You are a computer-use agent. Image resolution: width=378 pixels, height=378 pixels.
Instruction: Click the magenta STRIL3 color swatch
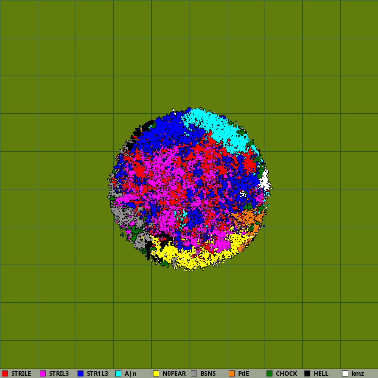pos(43,373)
